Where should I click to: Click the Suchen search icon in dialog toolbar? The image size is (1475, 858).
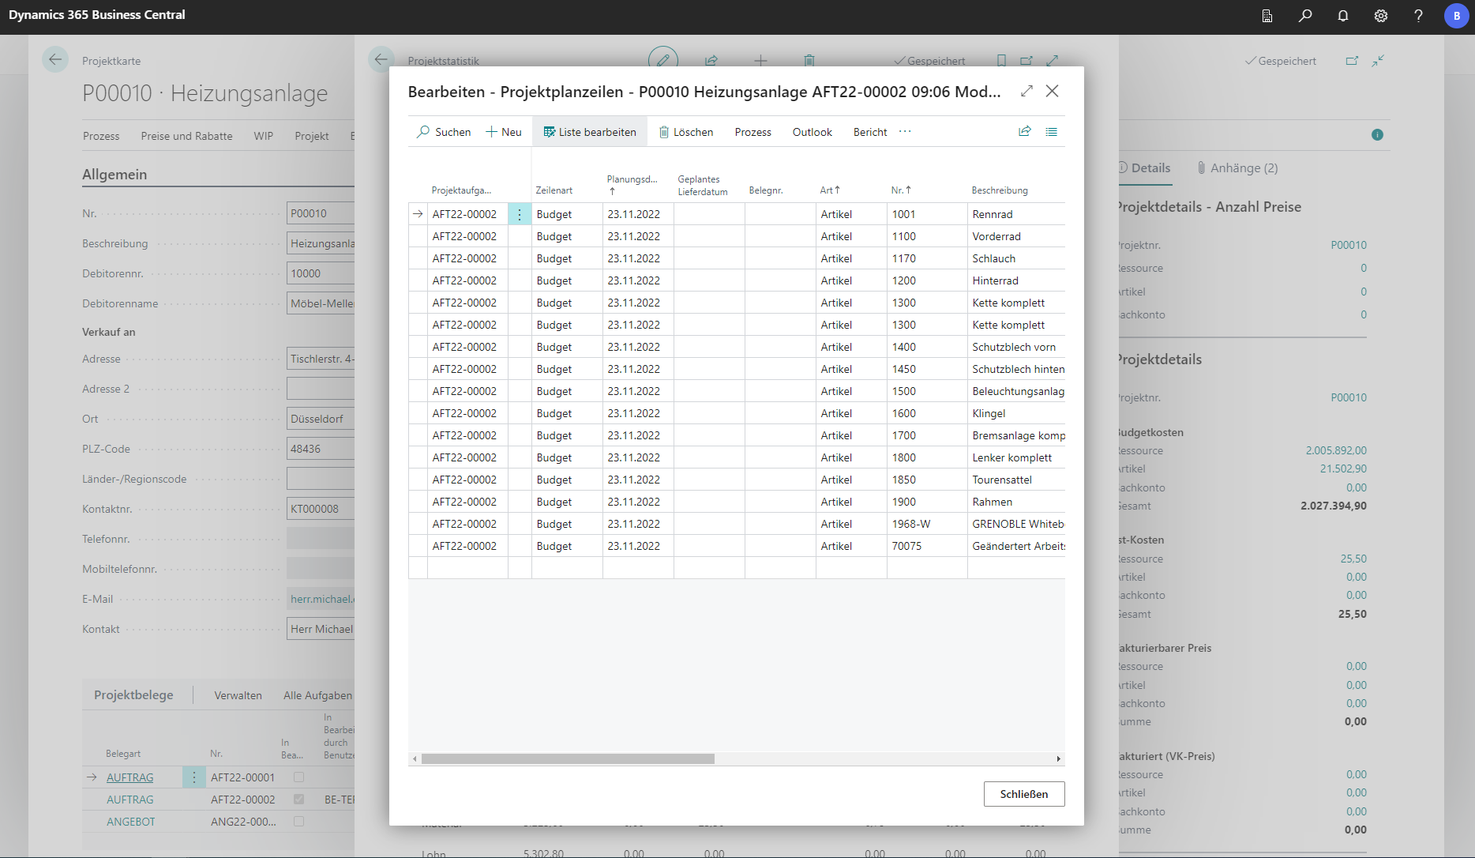click(424, 132)
